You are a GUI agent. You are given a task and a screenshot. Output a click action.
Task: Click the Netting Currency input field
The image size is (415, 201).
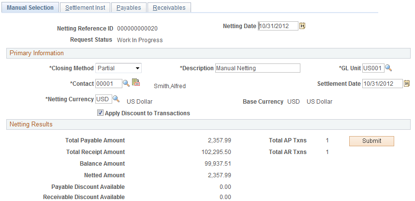104,99
